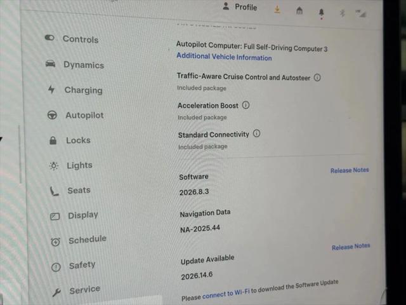
Task: Click the wrench Service icon
Action: coord(56,292)
